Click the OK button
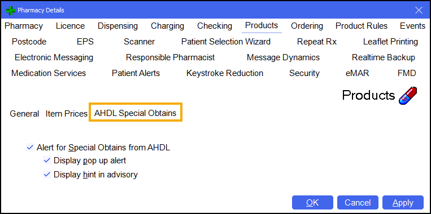 (312, 203)
